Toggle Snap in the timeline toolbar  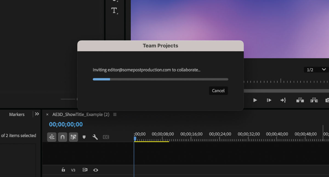point(62,137)
